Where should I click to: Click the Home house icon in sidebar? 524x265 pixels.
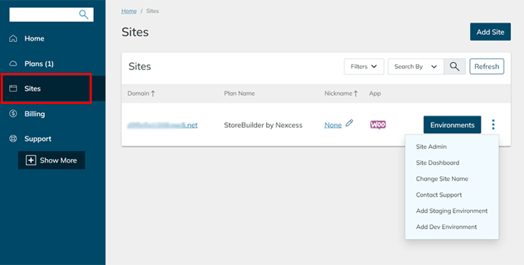pyautogui.click(x=13, y=39)
